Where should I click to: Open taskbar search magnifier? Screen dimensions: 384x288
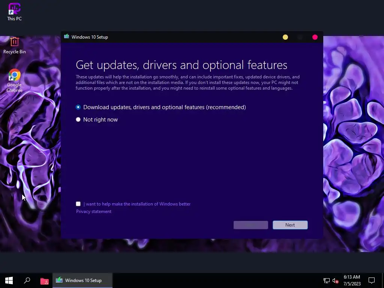[27, 280]
